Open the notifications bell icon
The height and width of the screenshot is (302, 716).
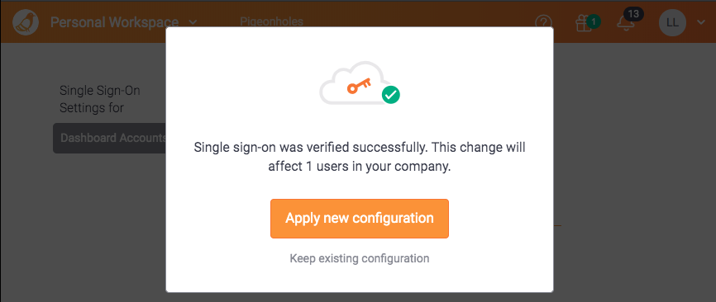(625, 24)
